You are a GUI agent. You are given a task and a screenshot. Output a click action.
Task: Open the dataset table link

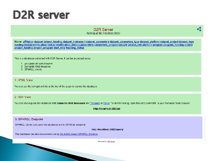coord(38,42)
